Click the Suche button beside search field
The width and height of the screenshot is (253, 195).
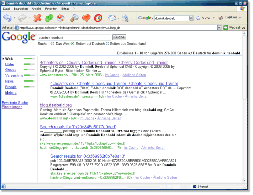[119, 37]
